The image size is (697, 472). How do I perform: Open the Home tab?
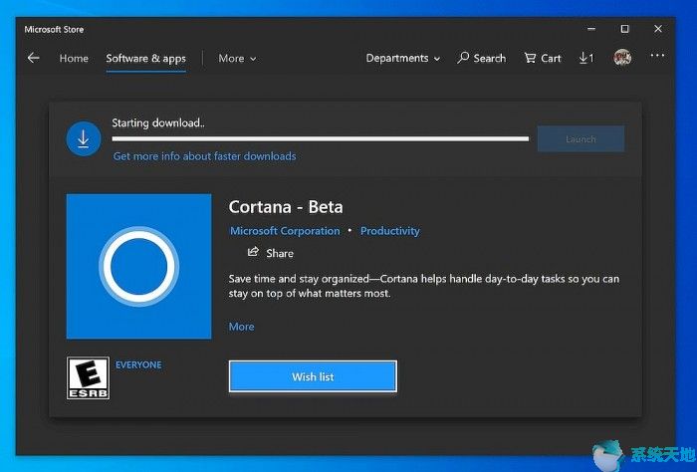[x=74, y=58]
